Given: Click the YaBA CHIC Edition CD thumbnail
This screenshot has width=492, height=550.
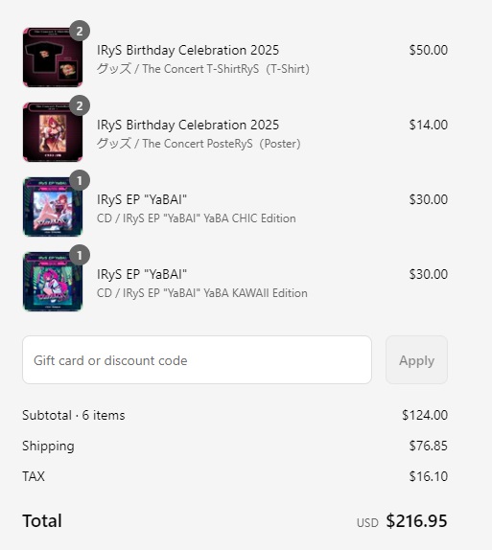Looking at the screenshot, I should click(x=53, y=207).
